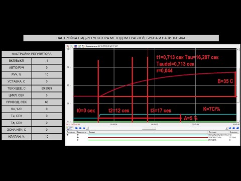The image size is (241, 181).
Task: Click the АВТО/РУЧ value cell
Action: (47, 67)
